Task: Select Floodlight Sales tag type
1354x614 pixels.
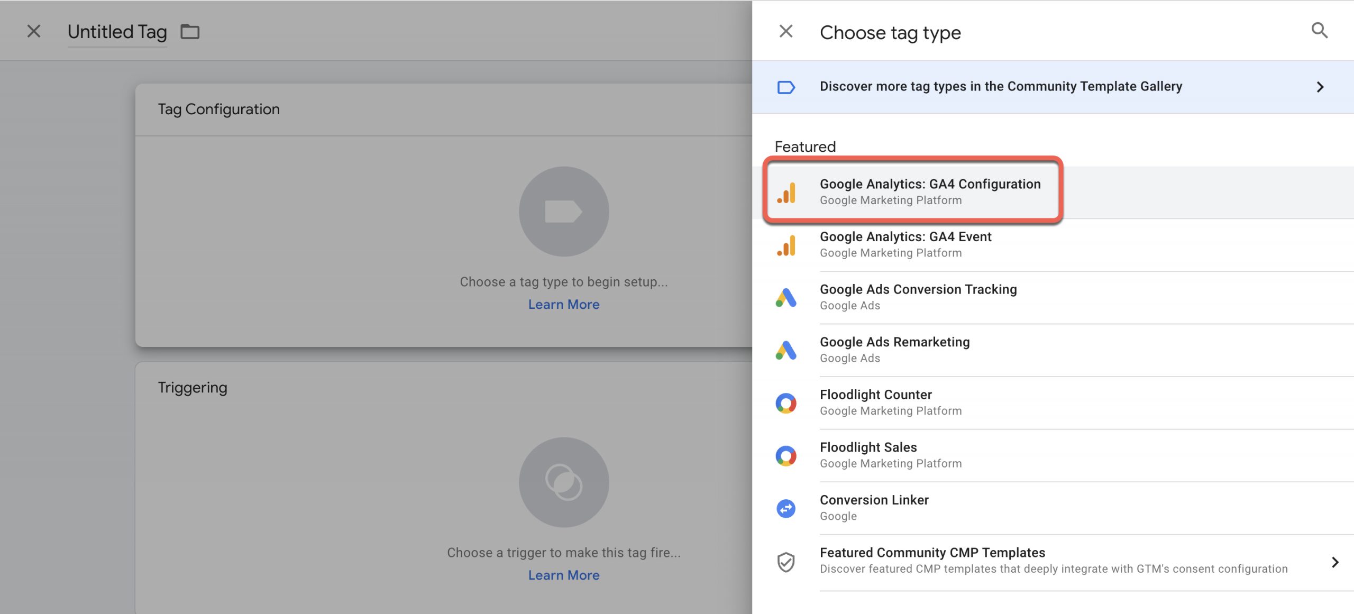Action: point(1053,455)
